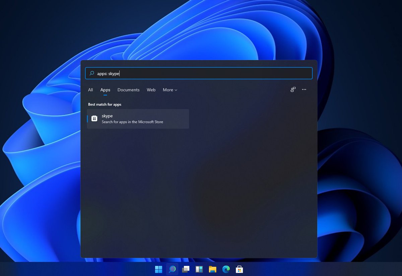
Task: Click the "Best match for apps" heading
Action: pos(105,105)
